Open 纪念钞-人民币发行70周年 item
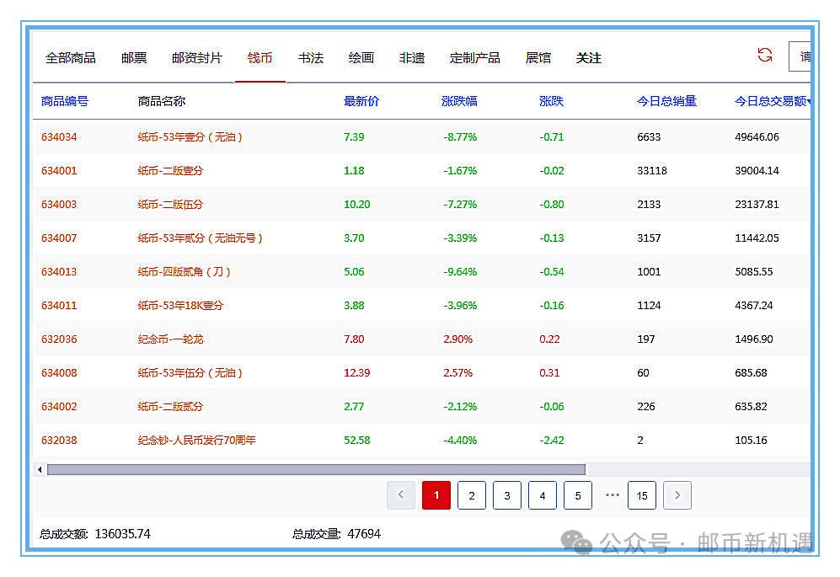Image resolution: width=840 pixels, height=577 pixels. click(197, 440)
